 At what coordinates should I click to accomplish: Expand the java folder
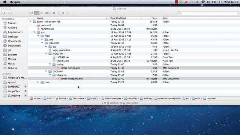pos(42,39)
